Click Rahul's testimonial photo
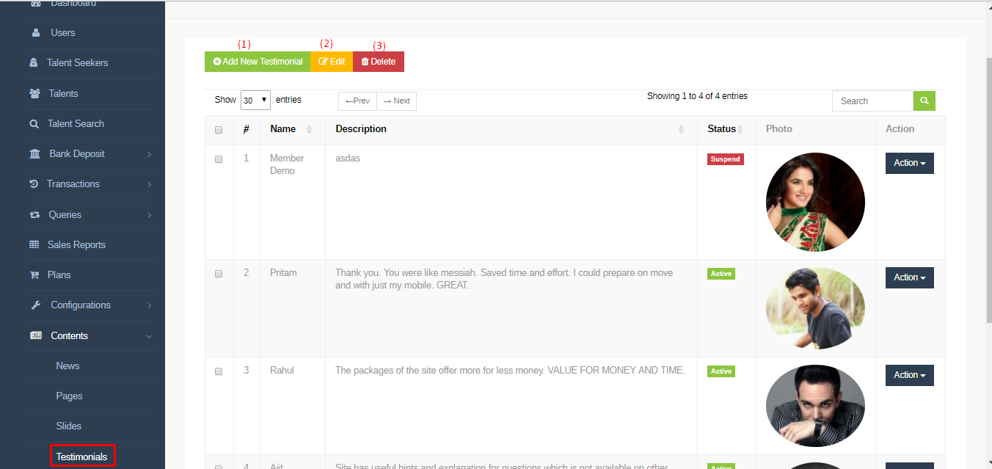The width and height of the screenshot is (992, 469). [x=815, y=406]
